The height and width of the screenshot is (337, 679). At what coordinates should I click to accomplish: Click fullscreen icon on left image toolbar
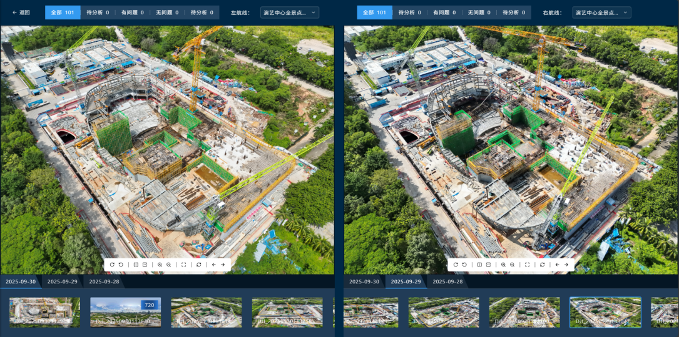click(x=184, y=265)
